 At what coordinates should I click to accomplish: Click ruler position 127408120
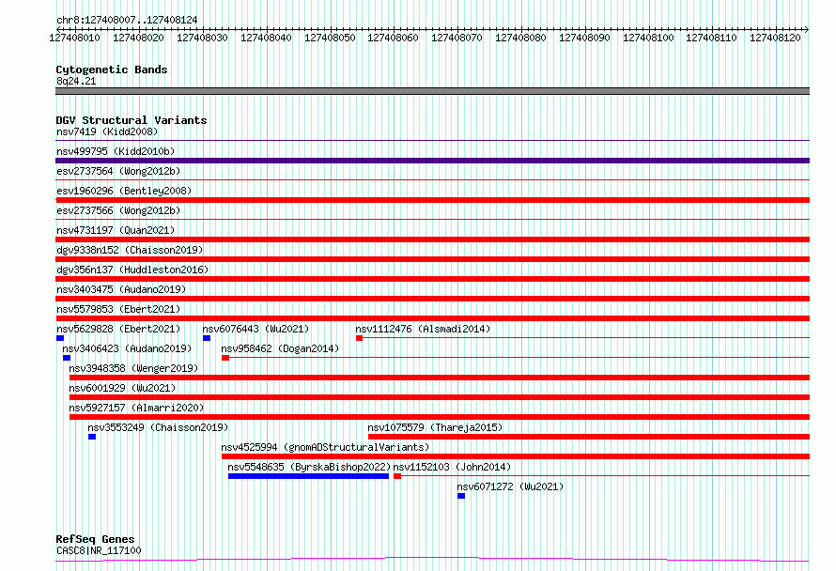pyautogui.click(x=775, y=38)
